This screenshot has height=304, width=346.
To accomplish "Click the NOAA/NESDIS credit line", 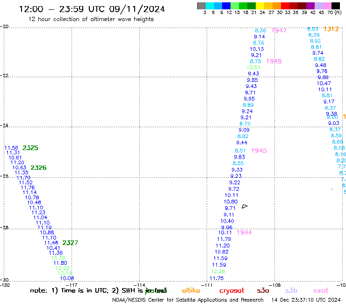I will (188, 300).
